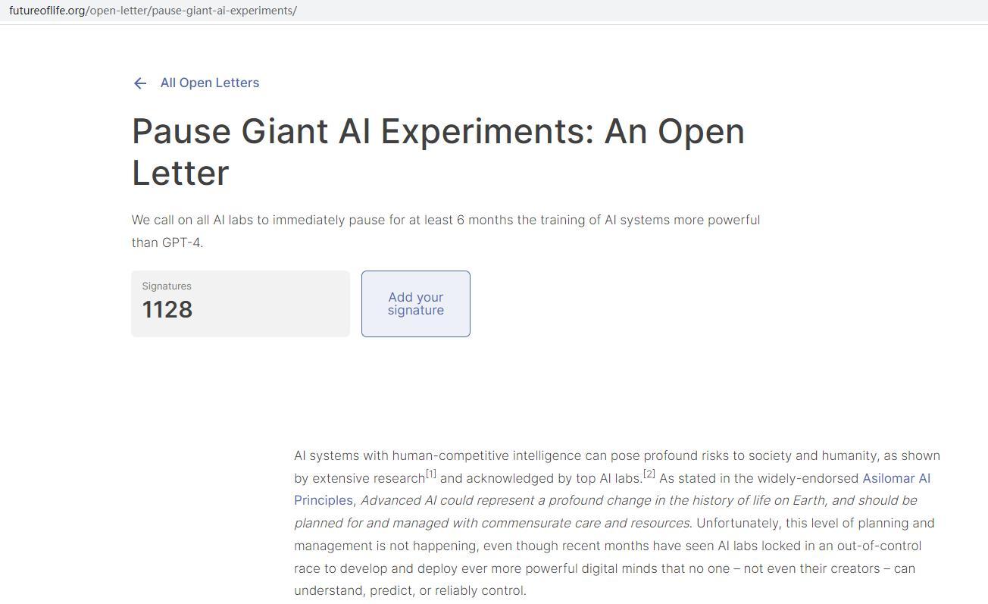Open footnote reference [1] after extensive research
The image size is (988, 604).
(430, 474)
